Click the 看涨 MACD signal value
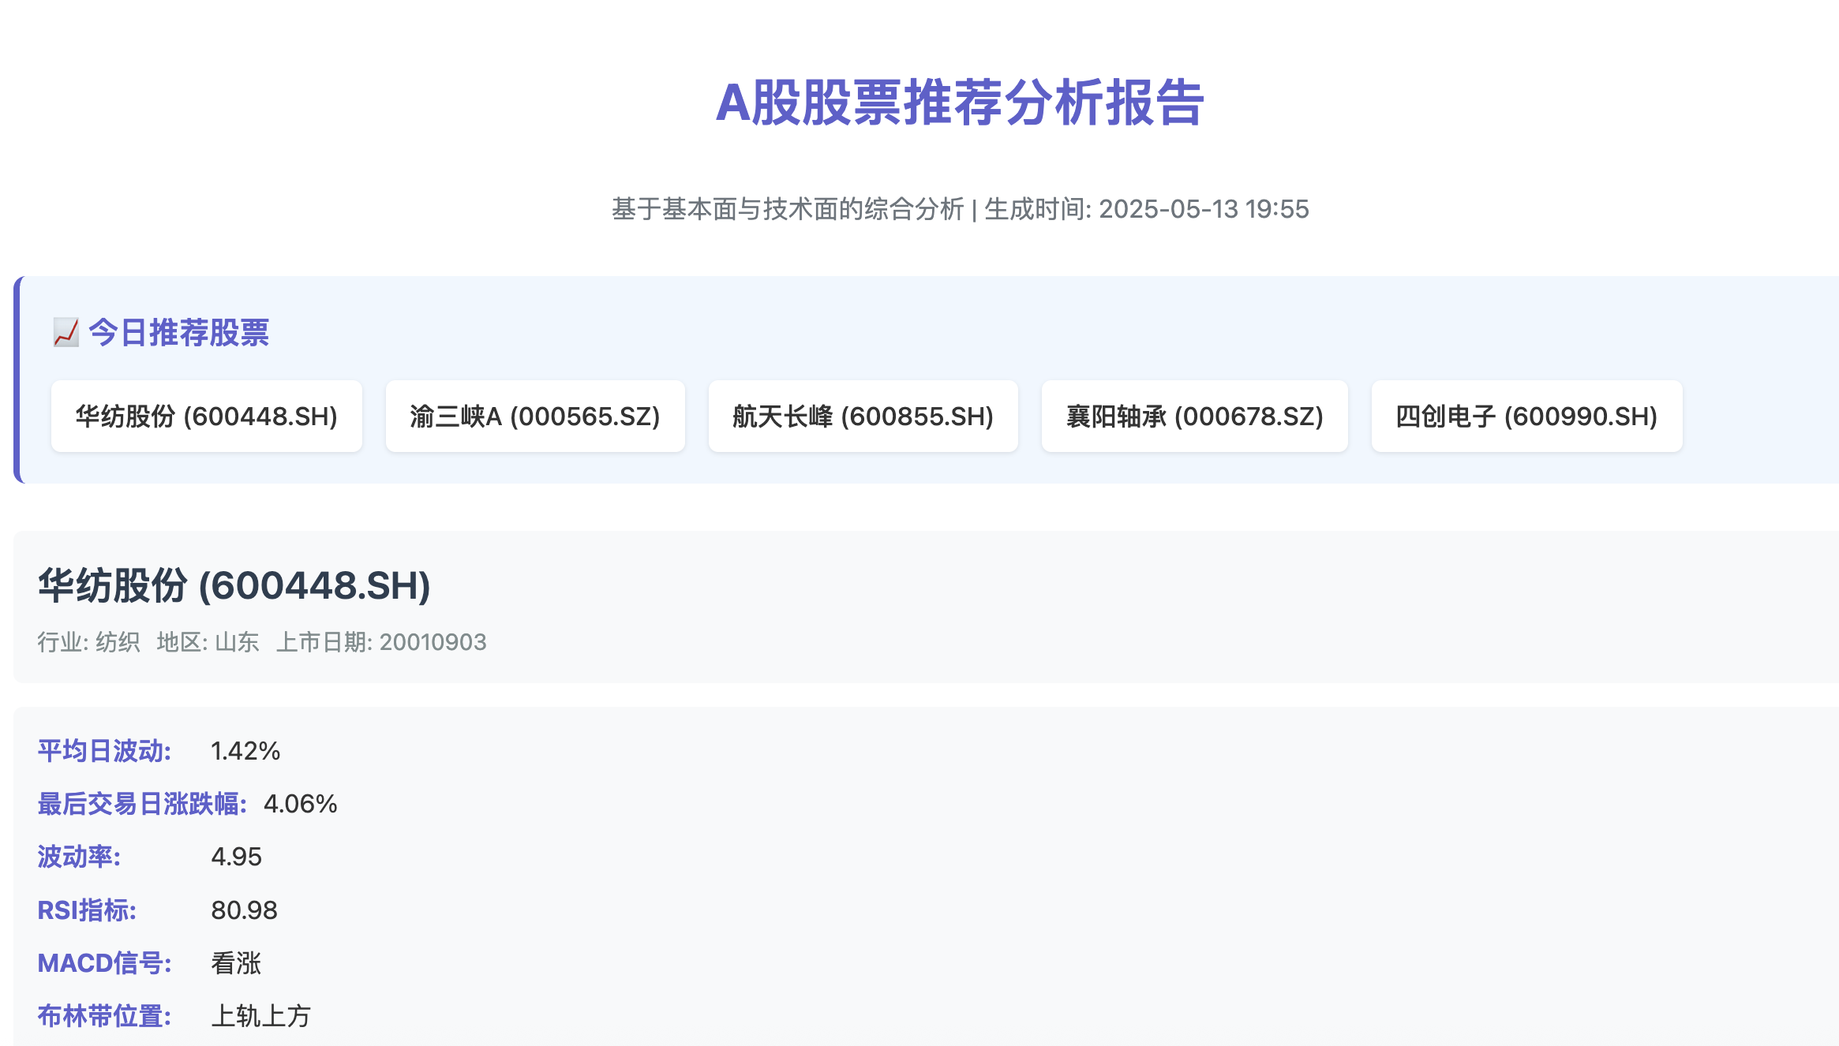 tap(236, 963)
